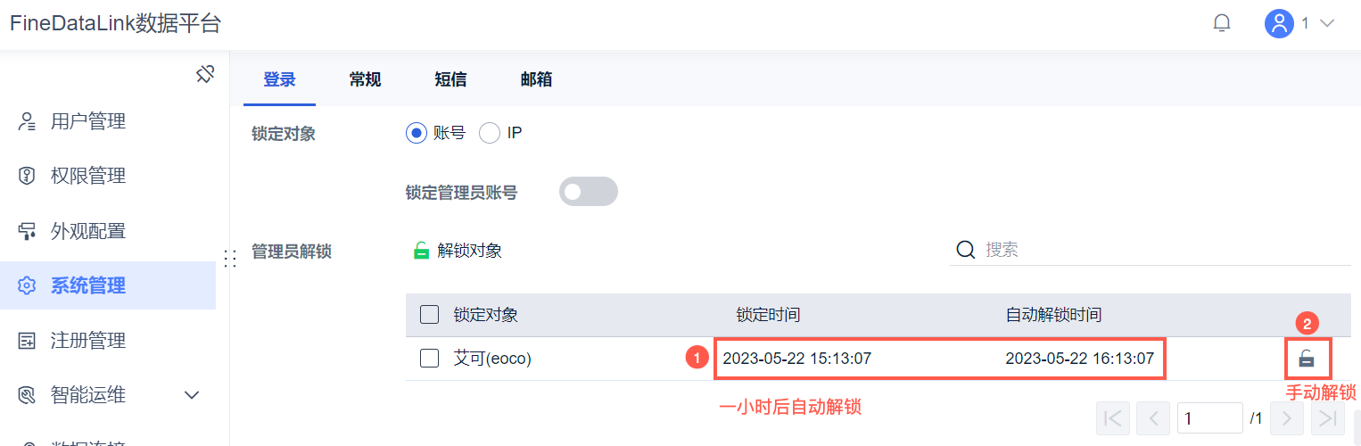The height and width of the screenshot is (446, 1361).
Task: Go to the last page arrow
Action: click(1327, 417)
